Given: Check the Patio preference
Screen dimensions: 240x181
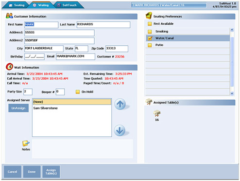Looking at the screenshot, I should click(150, 45).
